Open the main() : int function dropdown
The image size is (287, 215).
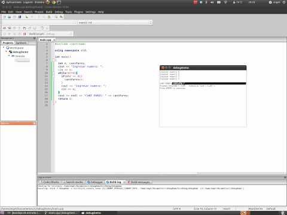[115, 23]
